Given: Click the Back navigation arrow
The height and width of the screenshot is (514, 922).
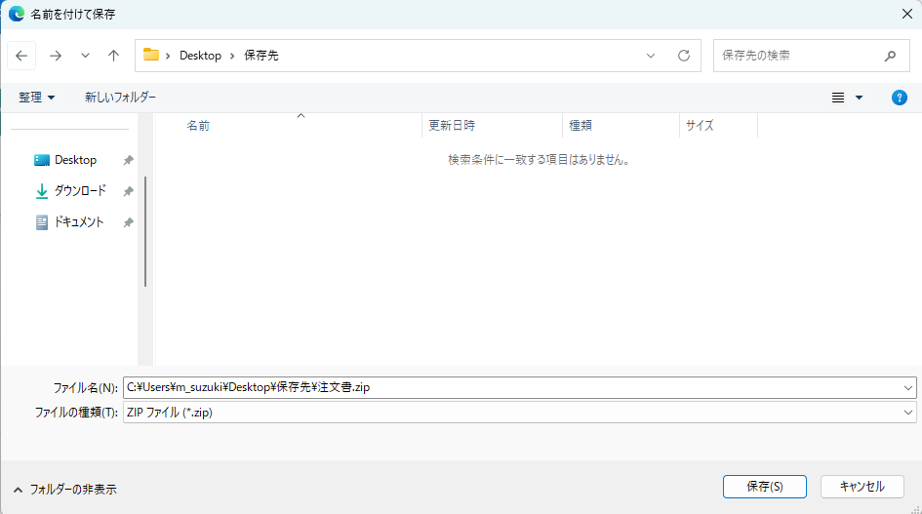Looking at the screenshot, I should click(21, 56).
